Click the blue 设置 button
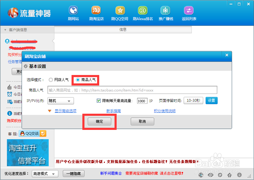Screen dimensions: 254x180 click(212, 100)
